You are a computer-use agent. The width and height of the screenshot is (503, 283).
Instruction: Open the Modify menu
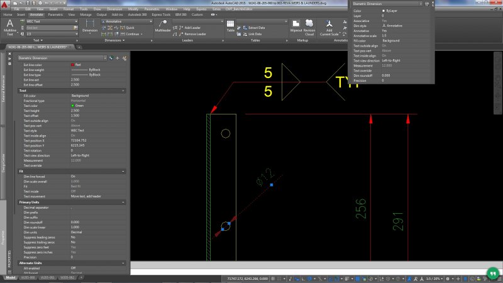pos(133,9)
